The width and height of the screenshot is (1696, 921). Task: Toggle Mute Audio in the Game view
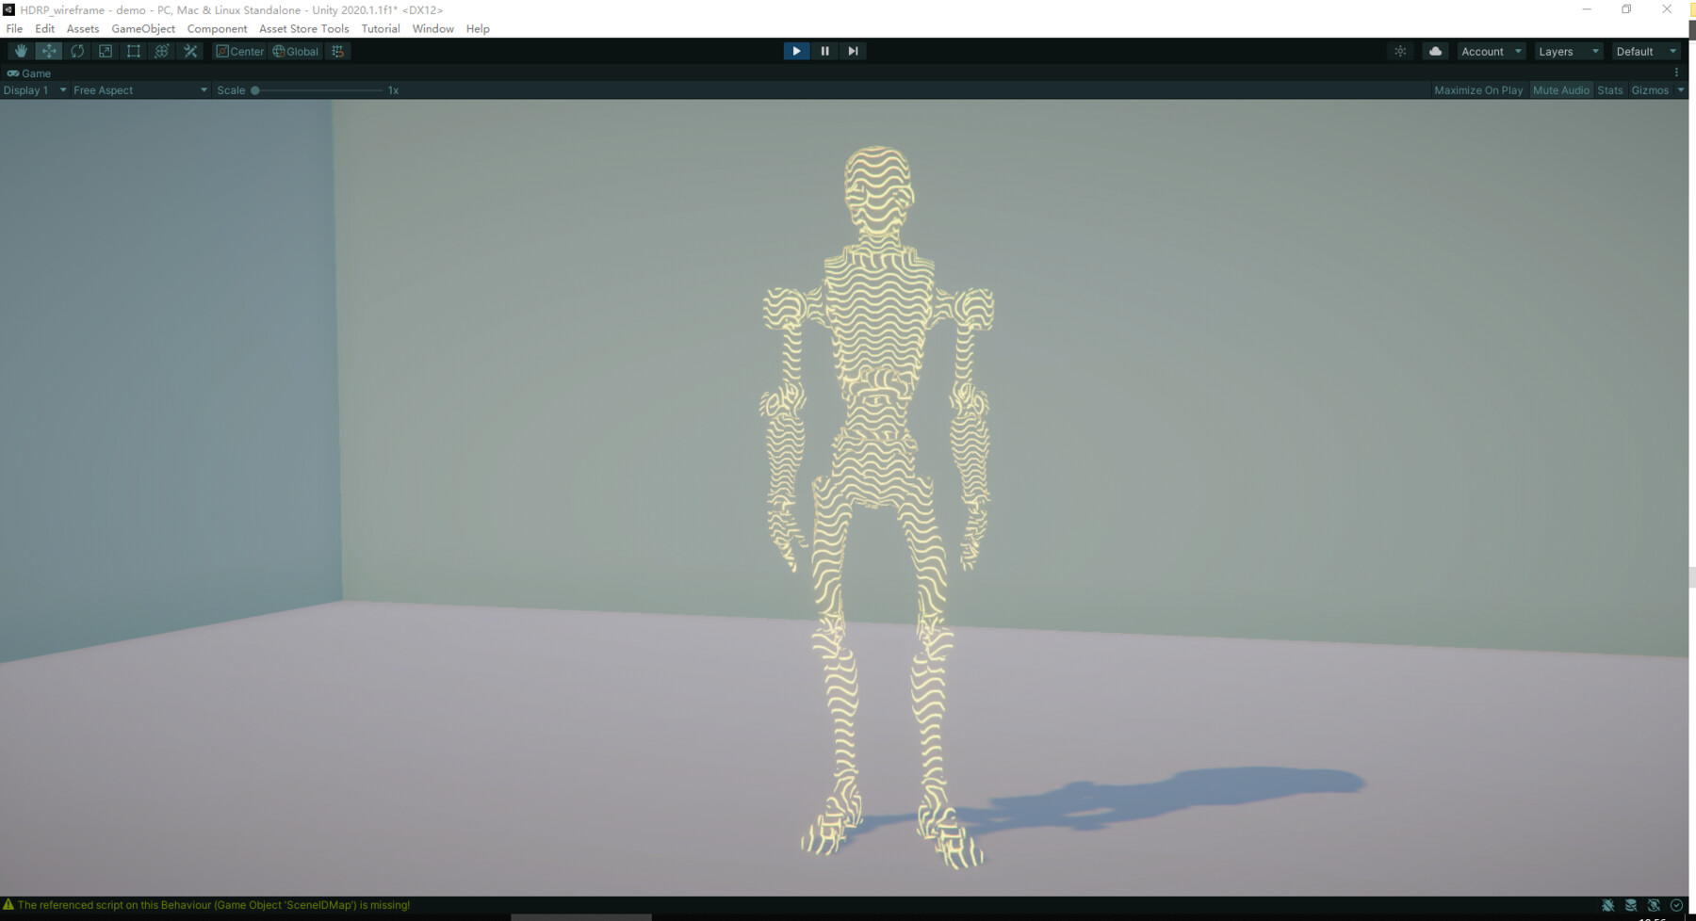coord(1561,89)
